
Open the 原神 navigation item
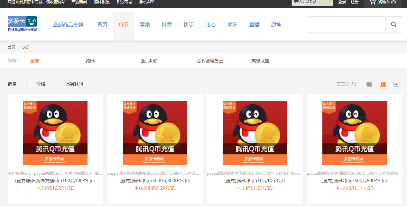[x=276, y=24]
